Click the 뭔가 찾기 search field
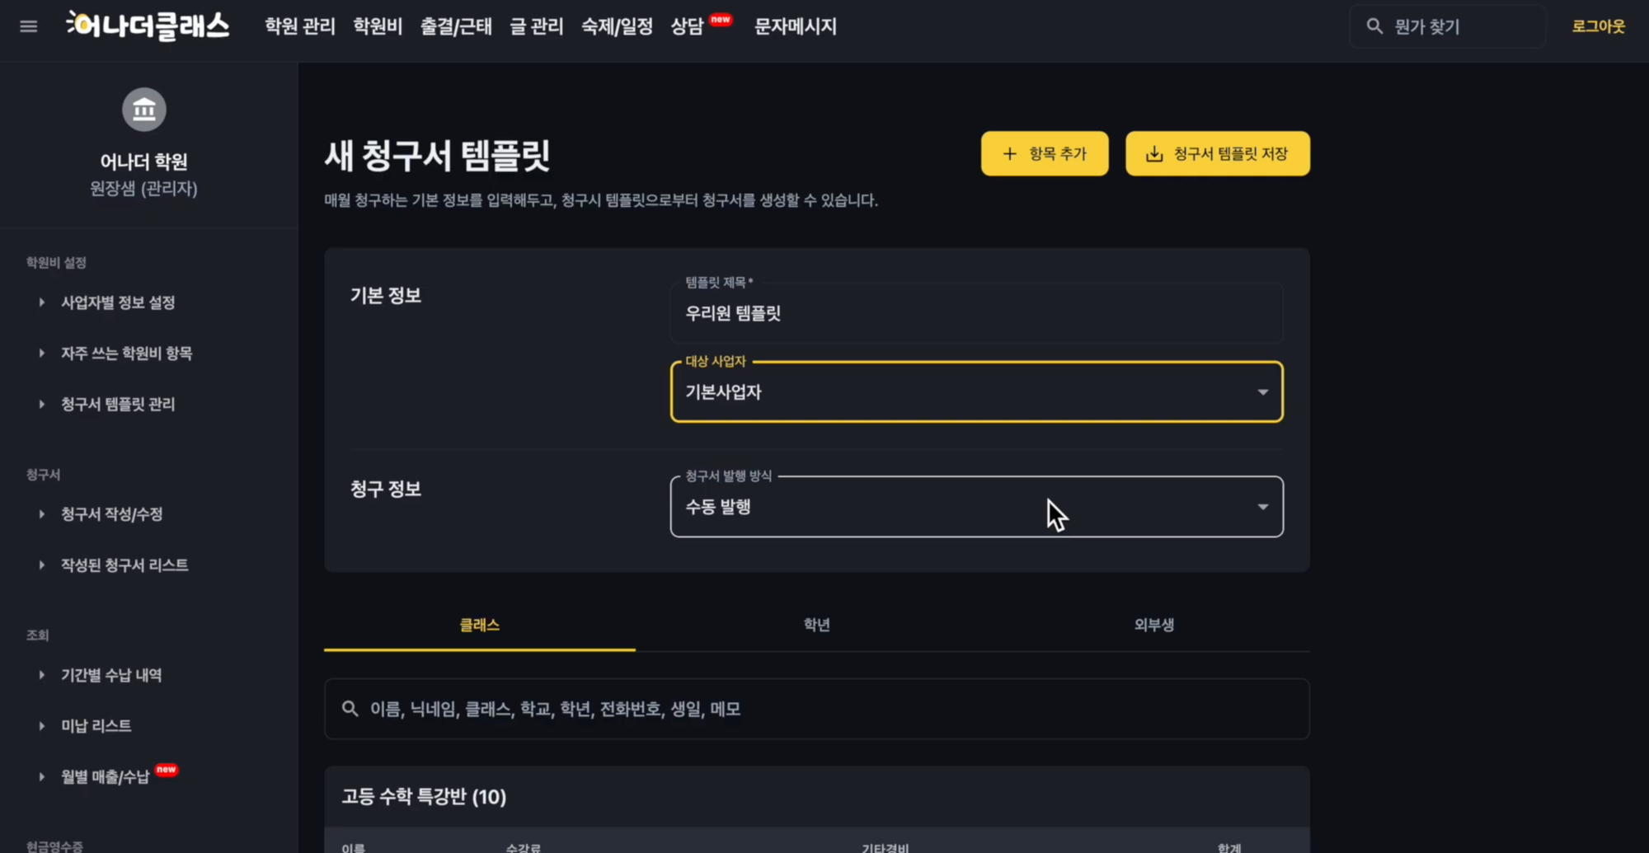This screenshot has height=853, width=1649. 1448,26
